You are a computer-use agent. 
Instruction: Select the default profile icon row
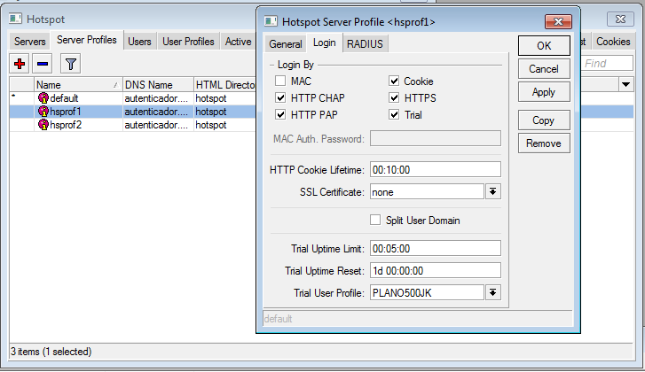43,97
